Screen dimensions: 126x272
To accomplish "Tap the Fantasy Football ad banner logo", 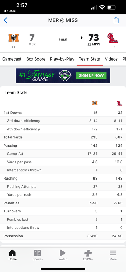I will [x=65, y=75].
